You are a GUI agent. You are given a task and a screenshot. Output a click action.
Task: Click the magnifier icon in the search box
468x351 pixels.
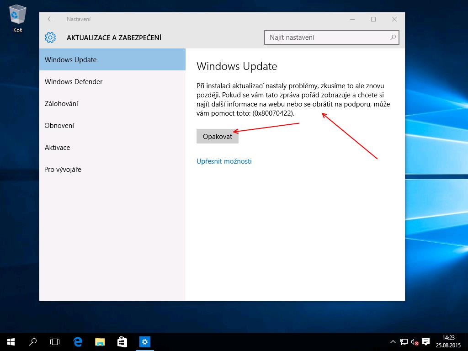(x=393, y=37)
